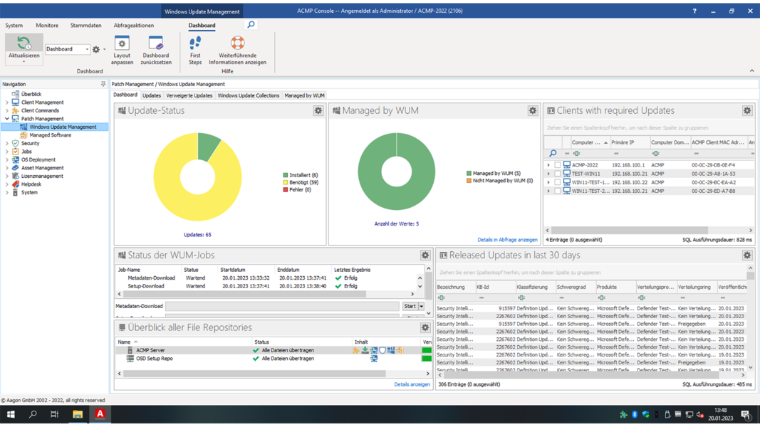Open the Dashboard combo box in ribbon

coord(68,49)
